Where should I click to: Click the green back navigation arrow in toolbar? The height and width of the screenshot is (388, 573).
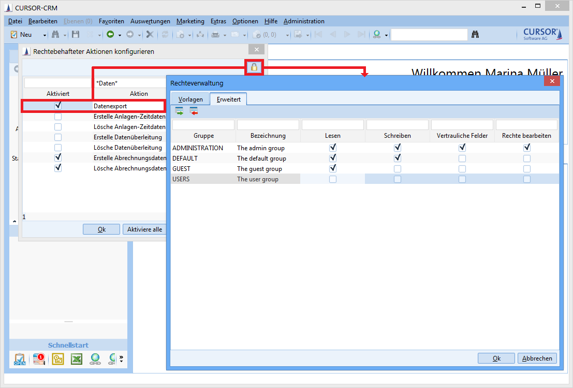click(x=110, y=35)
